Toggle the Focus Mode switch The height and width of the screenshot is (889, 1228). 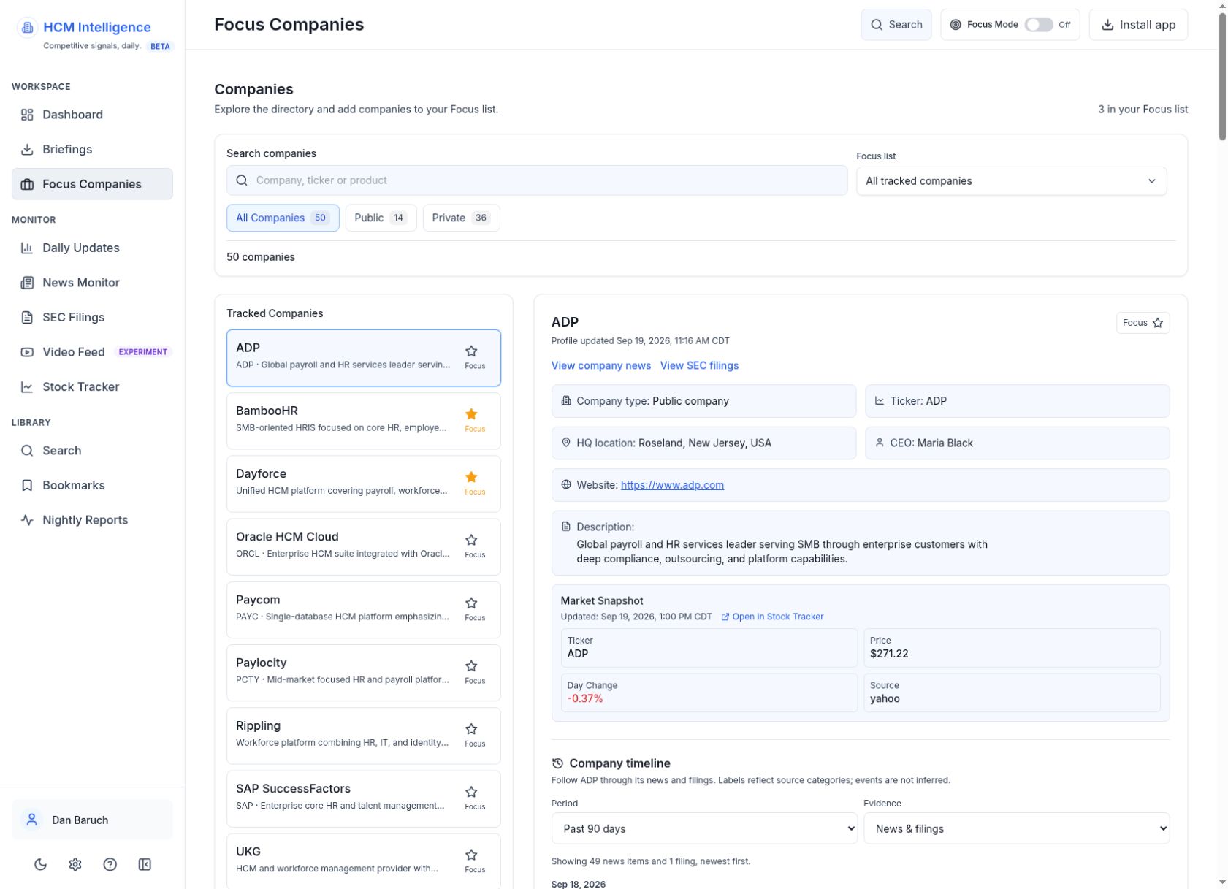[1038, 25]
